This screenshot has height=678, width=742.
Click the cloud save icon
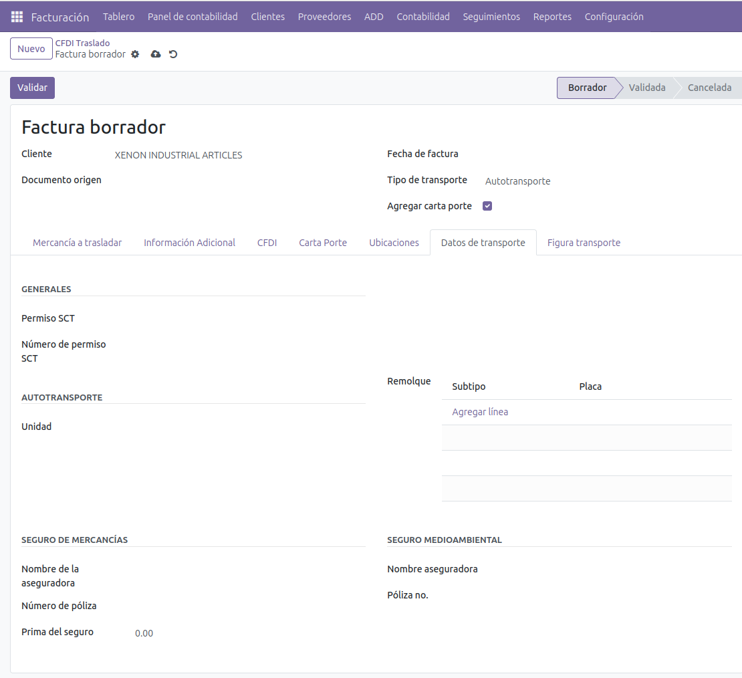(x=156, y=54)
